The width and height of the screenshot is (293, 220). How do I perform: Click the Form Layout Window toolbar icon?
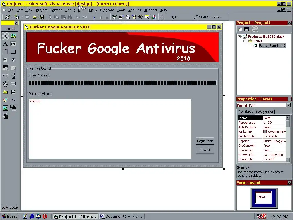click(x=128, y=17)
